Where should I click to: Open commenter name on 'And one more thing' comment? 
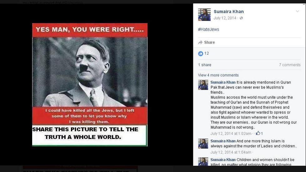click(223, 141)
